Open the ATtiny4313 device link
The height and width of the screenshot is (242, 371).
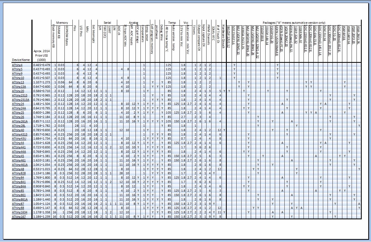click(19, 134)
